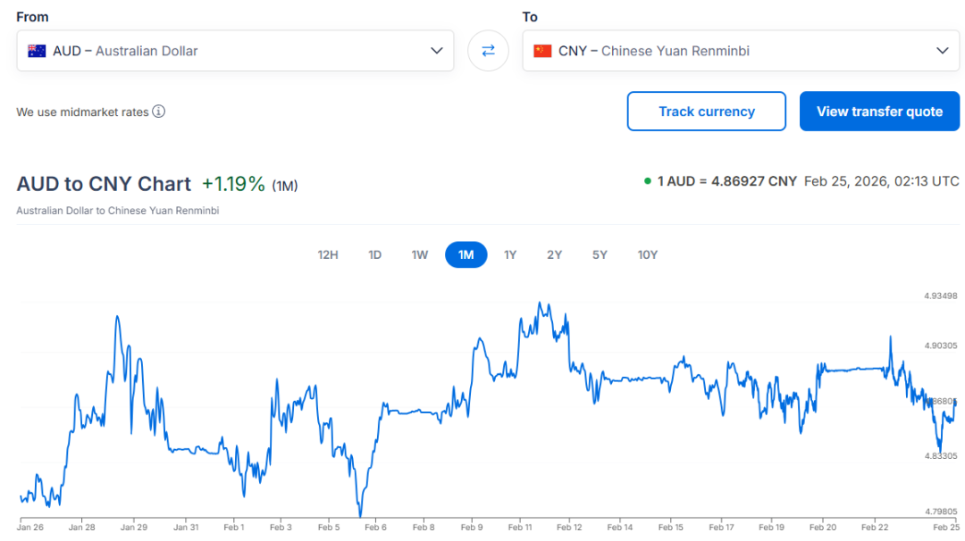The height and width of the screenshot is (541, 965).
Task: Click the chart peak near Feb 11
Action: click(539, 304)
